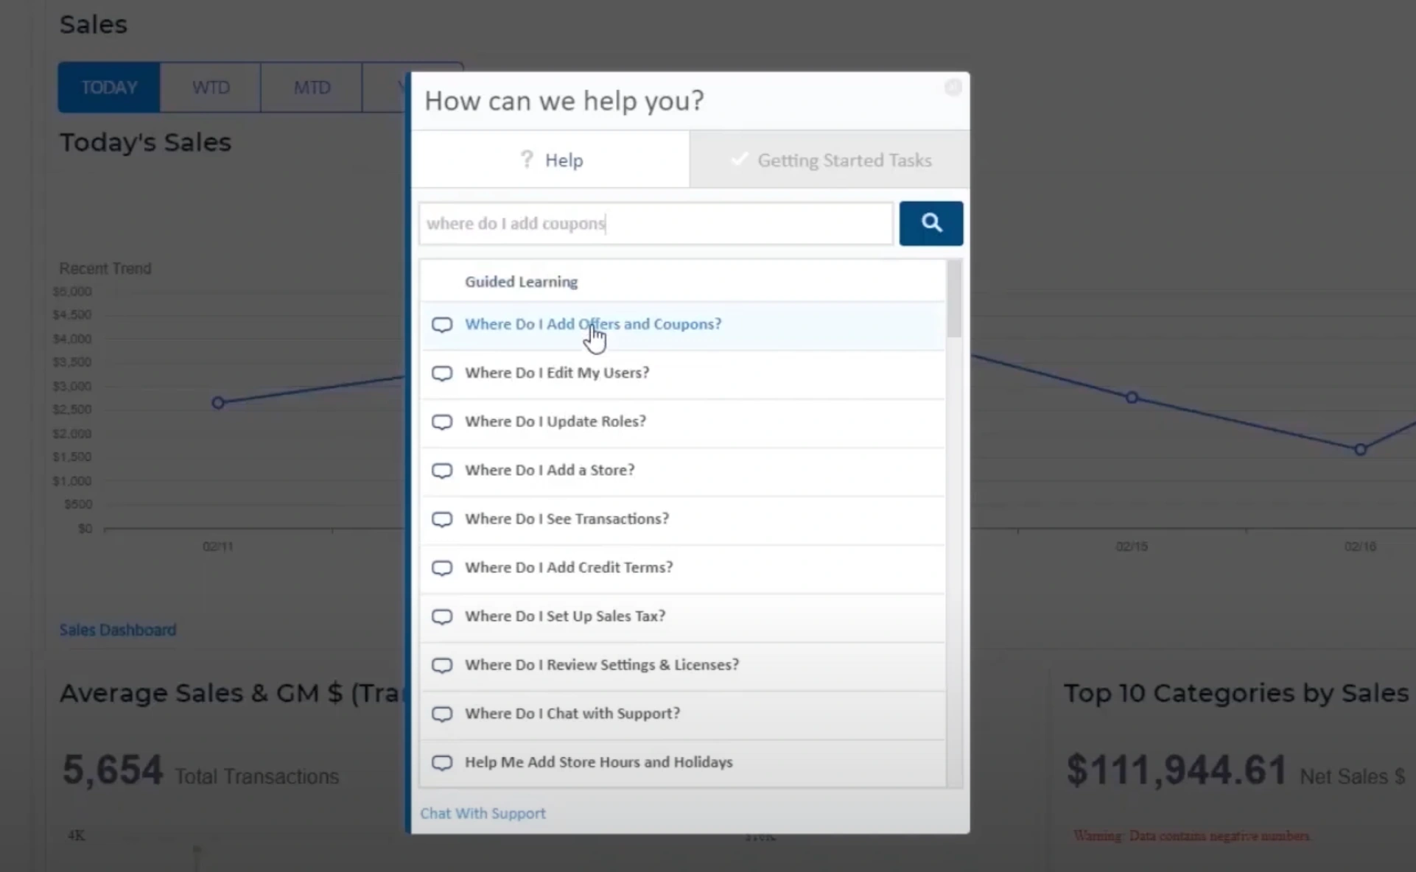Open 'Where Do I Add a Store?' guide
Screen dimensions: 1416x872
682,471
